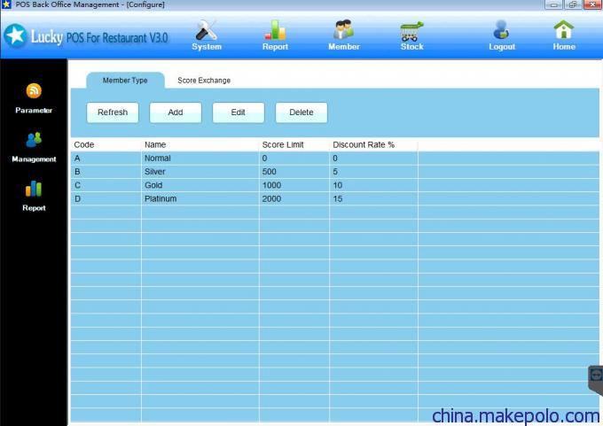Switch to the Score Exchange tab

pos(204,81)
